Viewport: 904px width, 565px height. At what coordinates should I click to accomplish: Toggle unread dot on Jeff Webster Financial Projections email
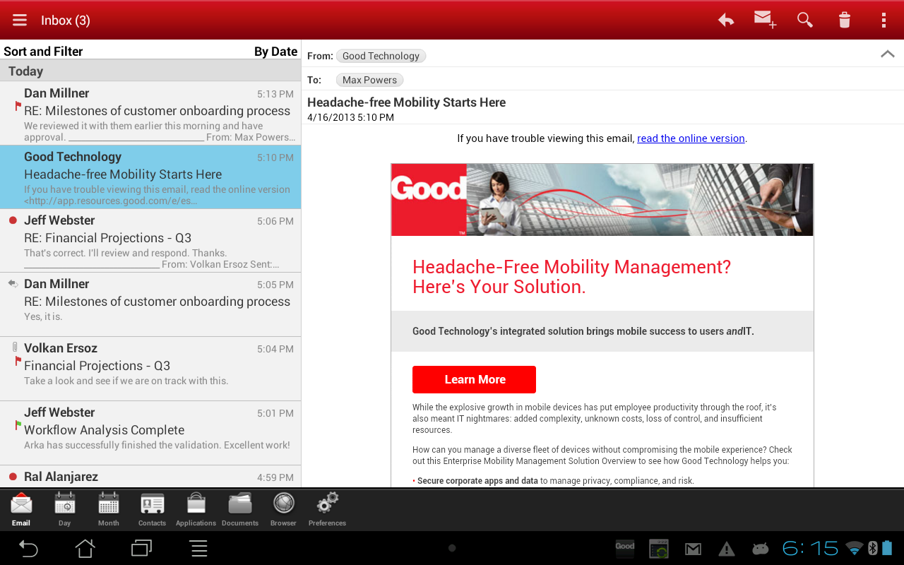pos(13,220)
